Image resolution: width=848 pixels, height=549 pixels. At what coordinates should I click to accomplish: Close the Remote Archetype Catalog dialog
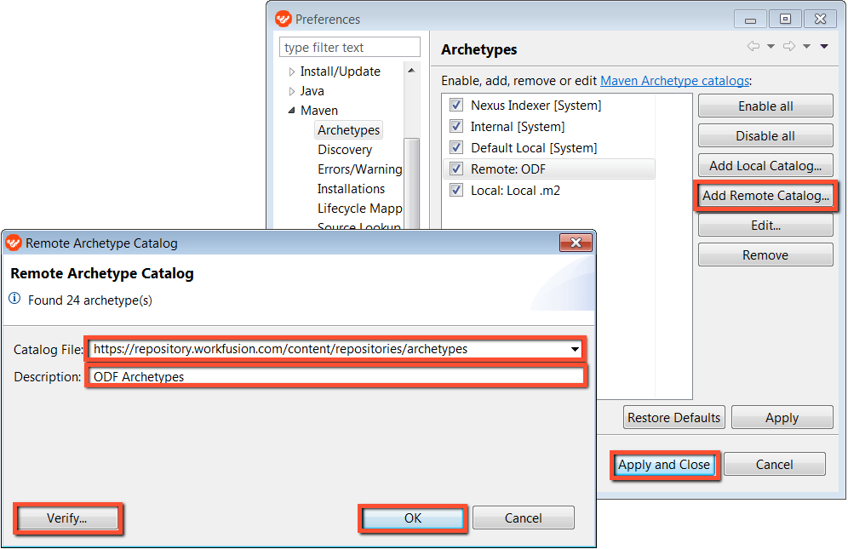(576, 243)
